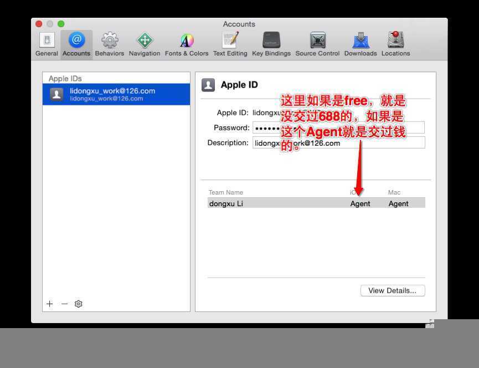This screenshot has width=479, height=368.
Task: Click the Mac Agent role cell
Action: (x=398, y=203)
